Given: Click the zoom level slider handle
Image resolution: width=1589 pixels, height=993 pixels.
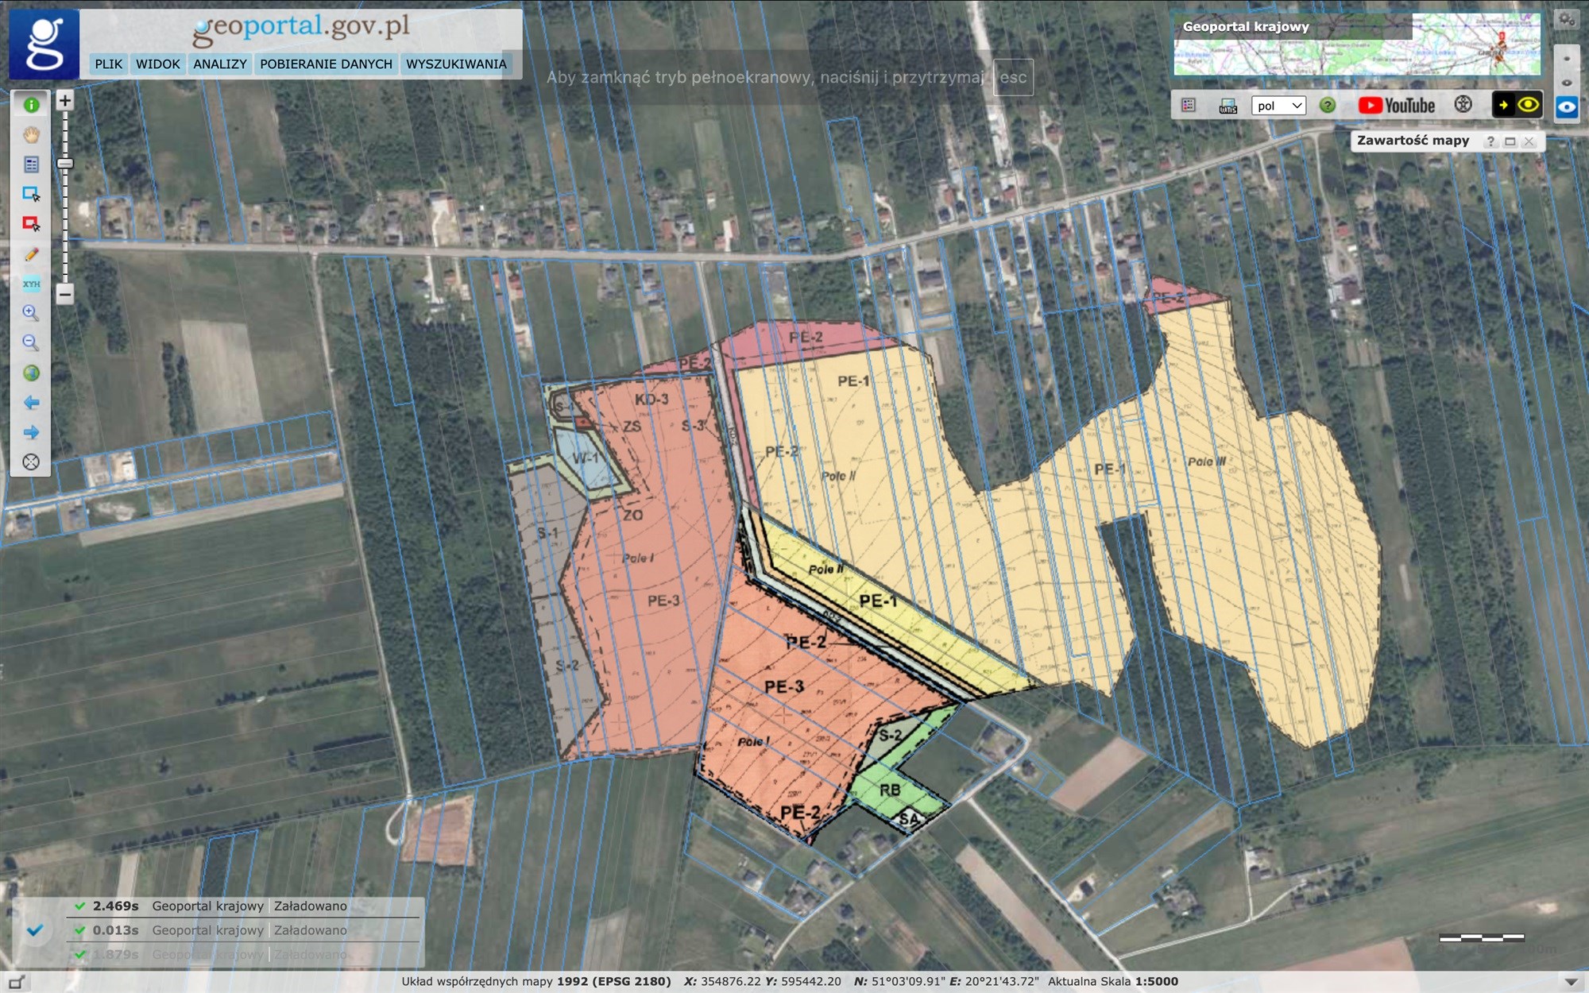Looking at the screenshot, I should [65, 164].
